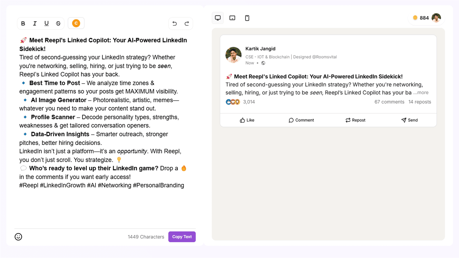Viewport: 459px width, 258px height.
Task: Click the Comment button on preview post
Action: (x=301, y=120)
